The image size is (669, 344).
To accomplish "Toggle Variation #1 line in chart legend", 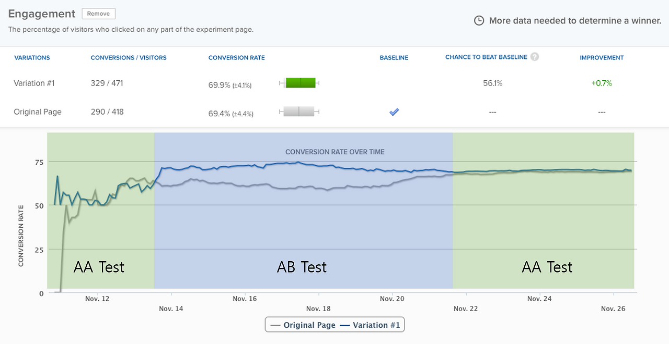I will click(372, 325).
